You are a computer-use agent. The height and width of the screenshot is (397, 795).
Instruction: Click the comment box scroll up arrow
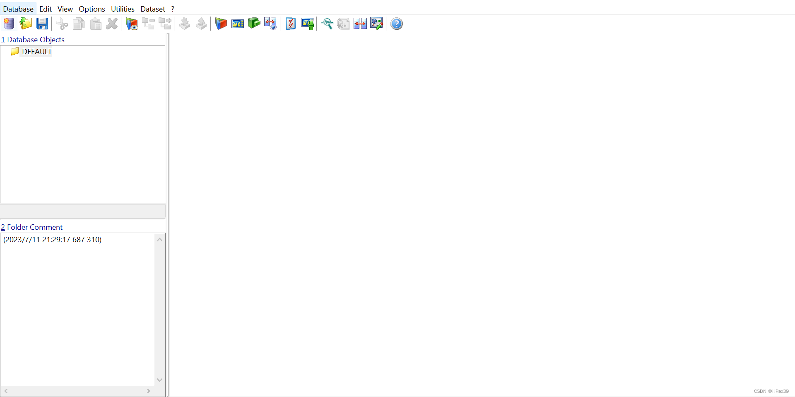pos(160,240)
